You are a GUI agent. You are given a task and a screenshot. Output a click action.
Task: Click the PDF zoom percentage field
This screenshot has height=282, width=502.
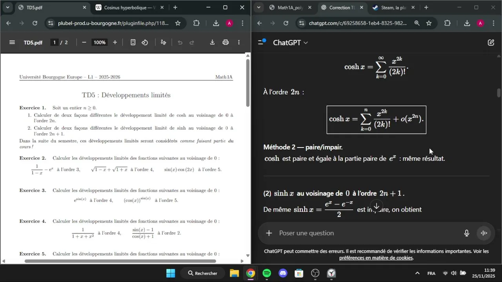[100, 42]
